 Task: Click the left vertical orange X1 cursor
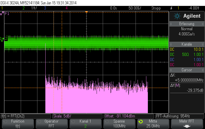(x=54, y=63)
